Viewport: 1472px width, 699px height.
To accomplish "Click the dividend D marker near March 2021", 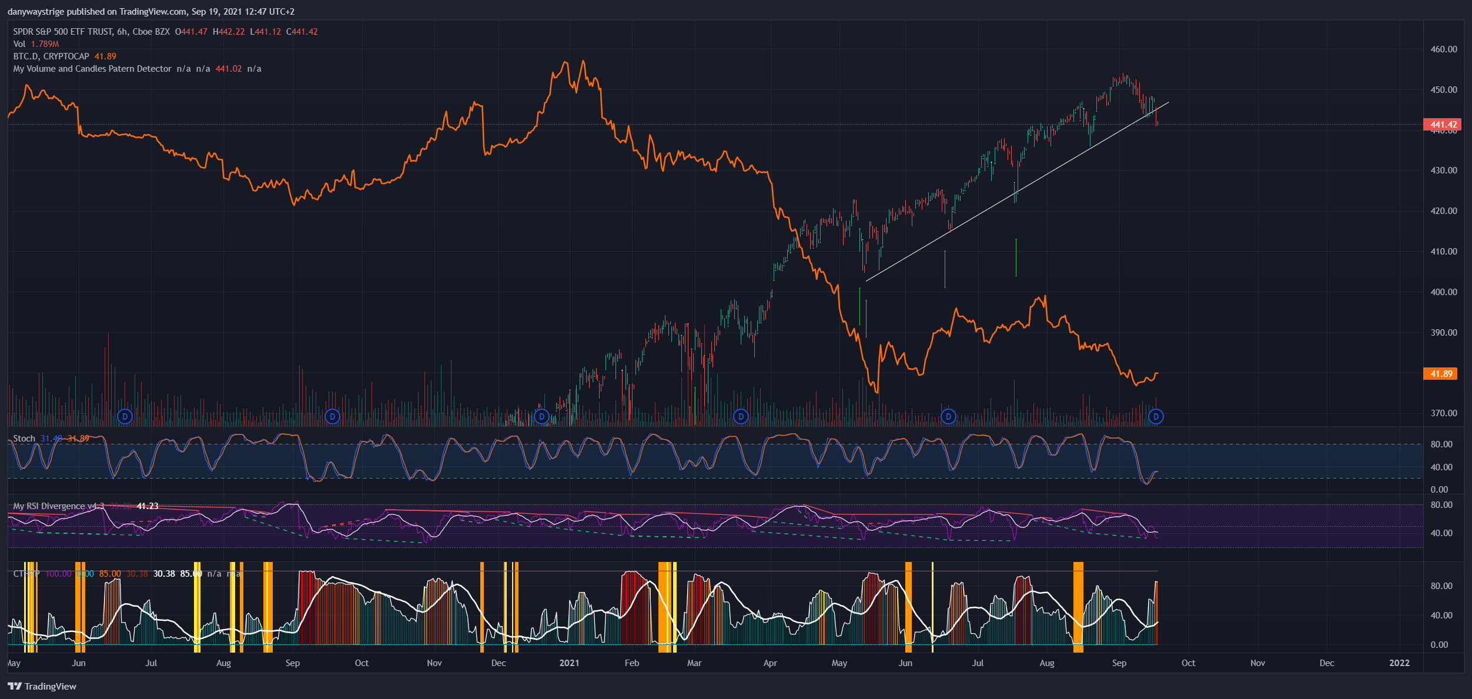I will point(741,417).
